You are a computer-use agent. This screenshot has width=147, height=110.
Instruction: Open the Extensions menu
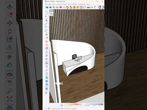click(82, 4)
